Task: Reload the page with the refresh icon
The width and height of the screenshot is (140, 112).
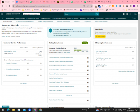Action: tap(9, 6)
